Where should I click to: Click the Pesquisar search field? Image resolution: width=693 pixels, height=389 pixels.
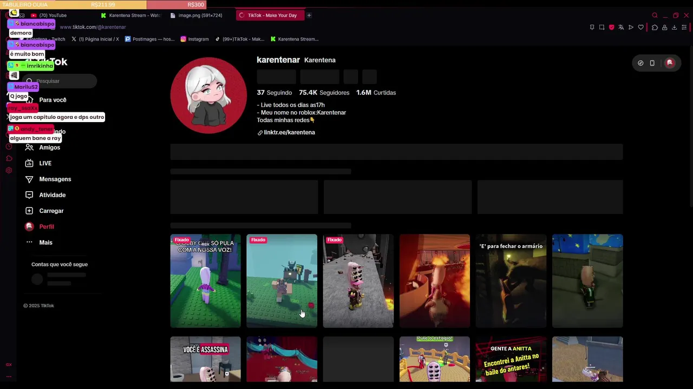pyautogui.click(x=61, y=81)
